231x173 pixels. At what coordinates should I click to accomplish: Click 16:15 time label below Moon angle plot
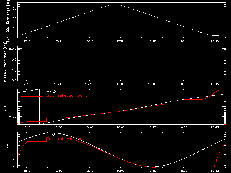152,84
